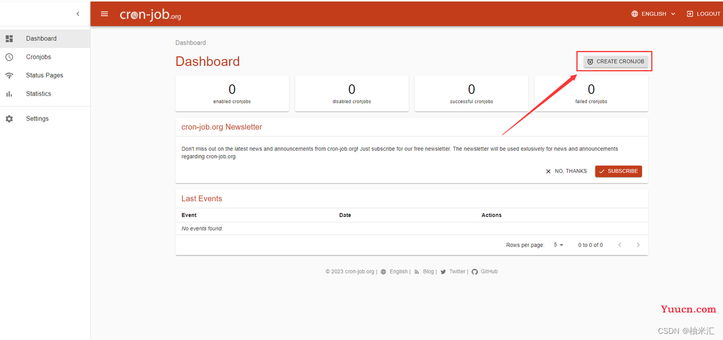Screen dimensions: 723x340
Task: Click the 'Last Events' heading
Action: [202, 199]
